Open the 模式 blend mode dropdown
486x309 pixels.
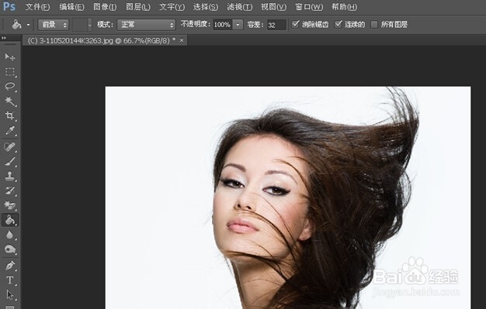(x=146, y=25)
